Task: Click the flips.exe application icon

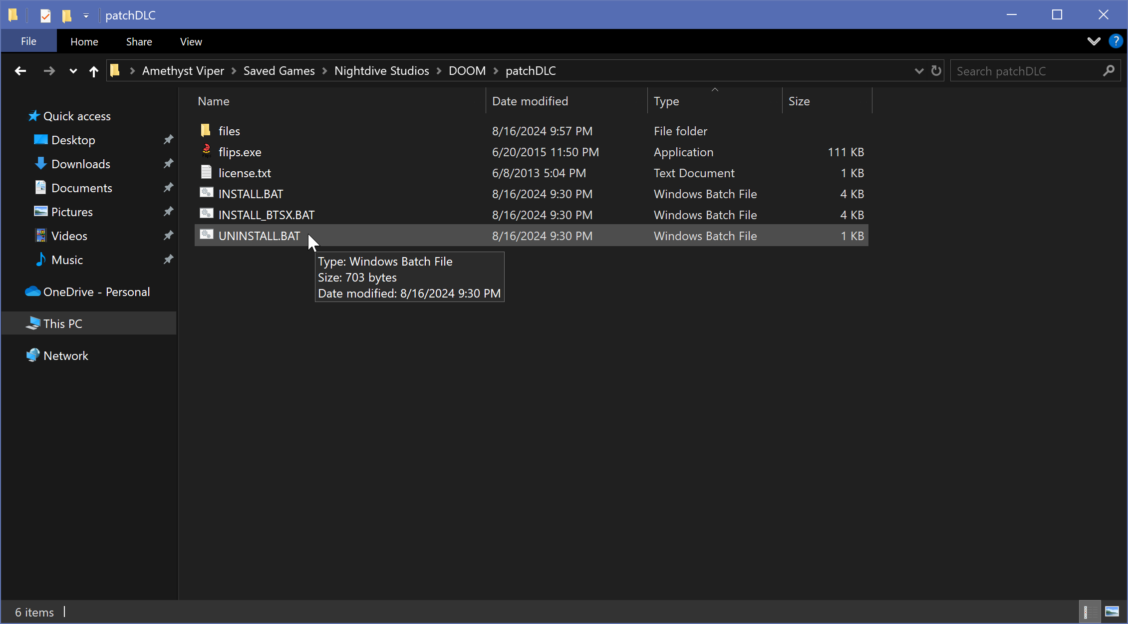Action: (206, 151)
